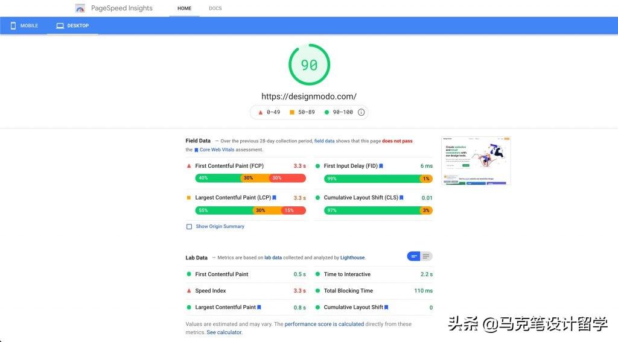Click the orange square 50-89 legend icon
The height and width of the screenshot is (342, 618).
point(292,112)
